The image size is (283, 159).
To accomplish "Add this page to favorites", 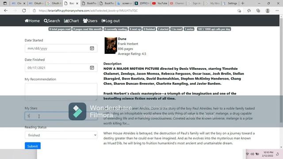I will 239,11.
